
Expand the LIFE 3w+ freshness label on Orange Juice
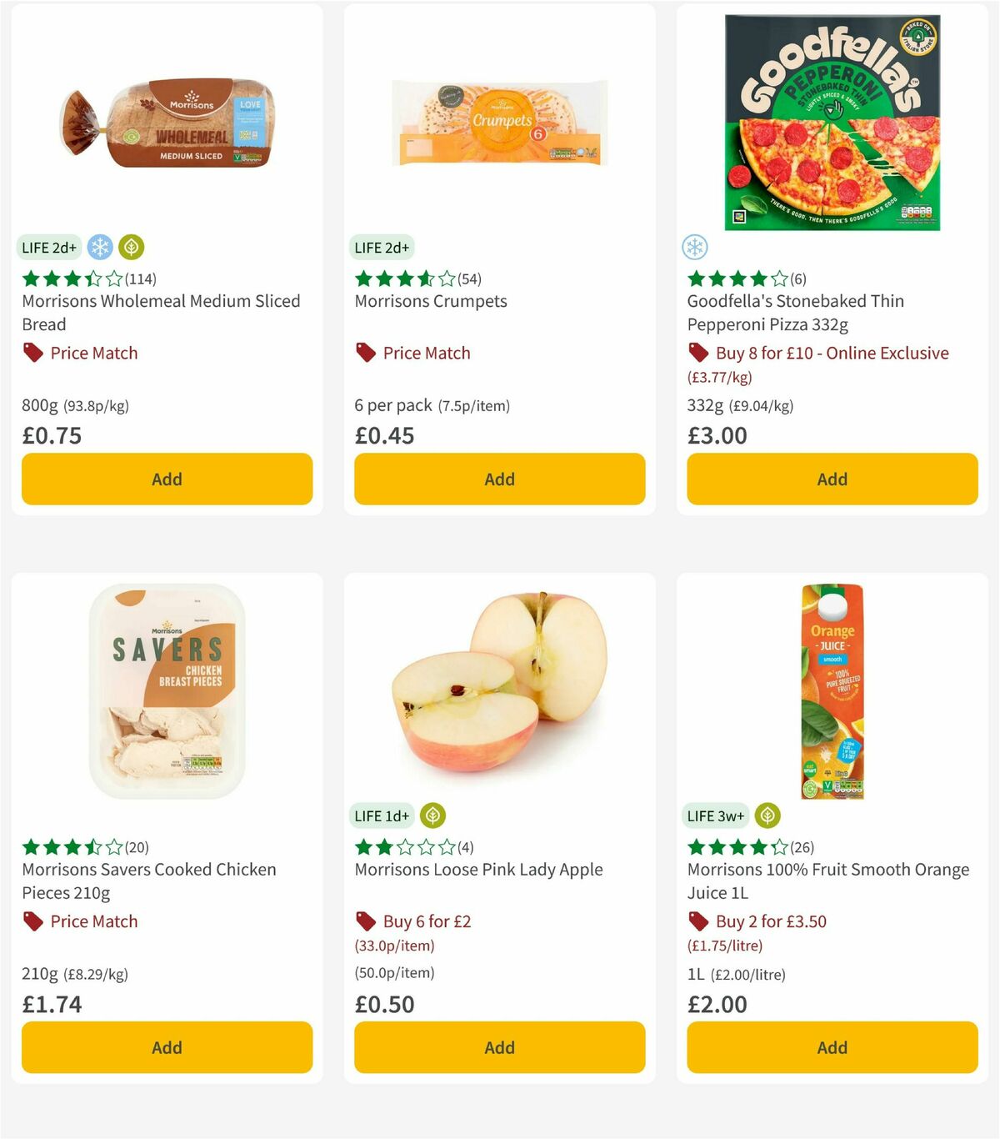pos(714,815)
